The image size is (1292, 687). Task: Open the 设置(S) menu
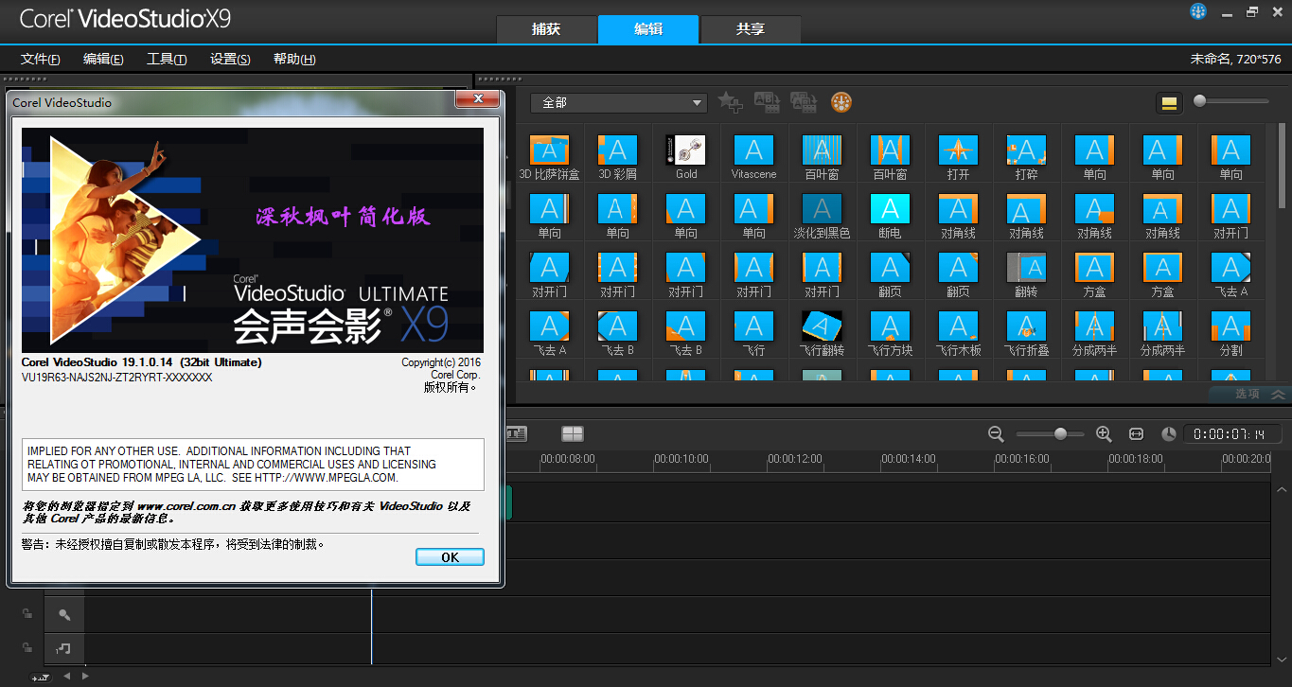point(230,59)
